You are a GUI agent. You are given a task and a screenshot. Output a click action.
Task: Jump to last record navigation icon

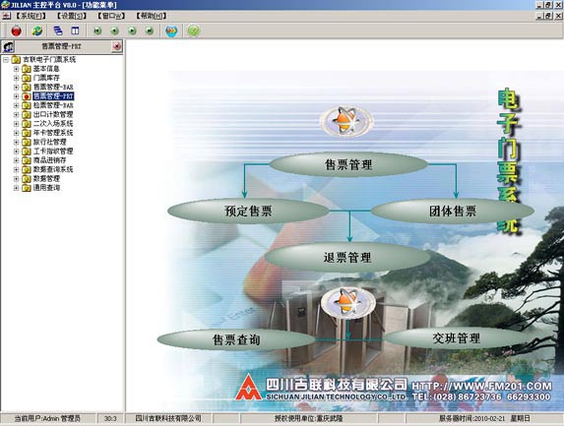(150, 30)
